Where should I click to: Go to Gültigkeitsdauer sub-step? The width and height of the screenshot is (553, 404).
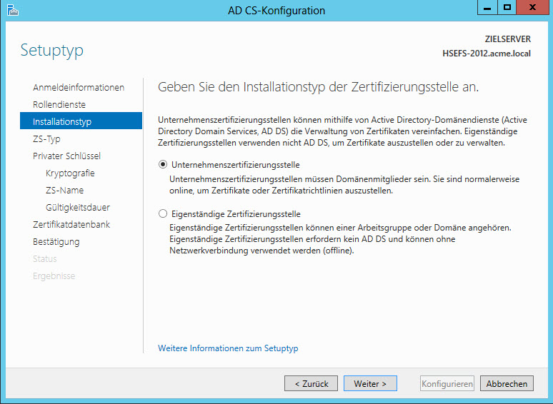pyautogui.click(x=78, y=208)
